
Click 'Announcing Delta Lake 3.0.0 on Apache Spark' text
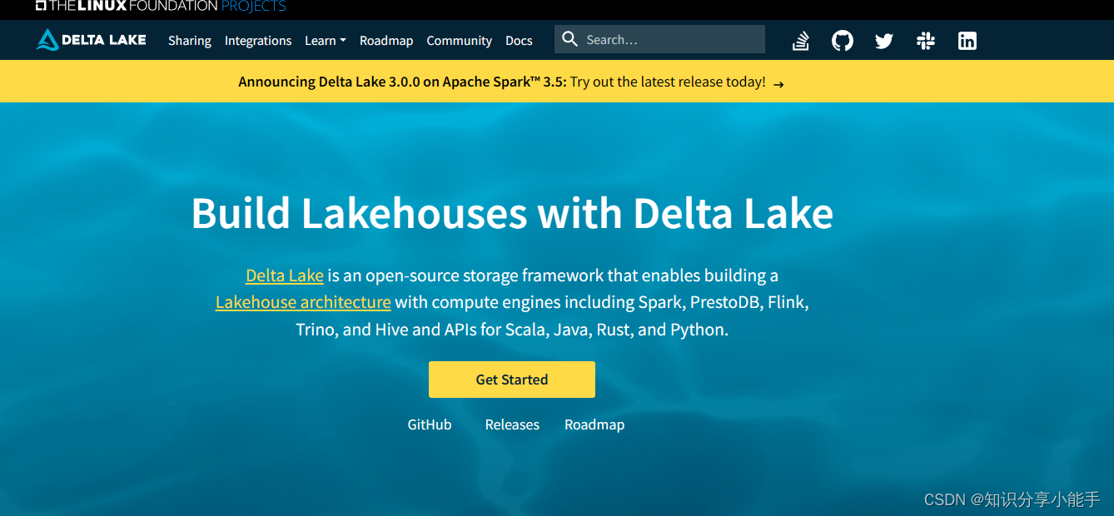402,82
